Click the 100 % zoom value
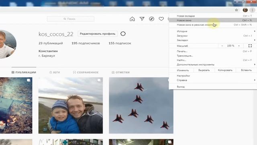This screenshot has height=145, width=257. coord(230,46)
